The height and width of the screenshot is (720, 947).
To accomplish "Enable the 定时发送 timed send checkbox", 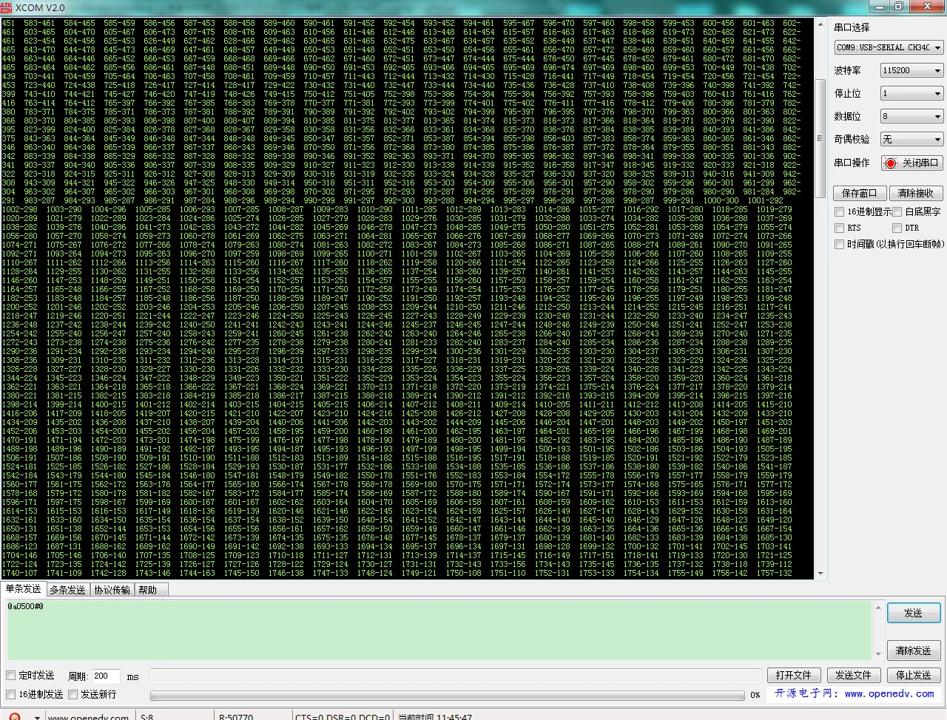I will pyautogui.click(x=10, y=676).
